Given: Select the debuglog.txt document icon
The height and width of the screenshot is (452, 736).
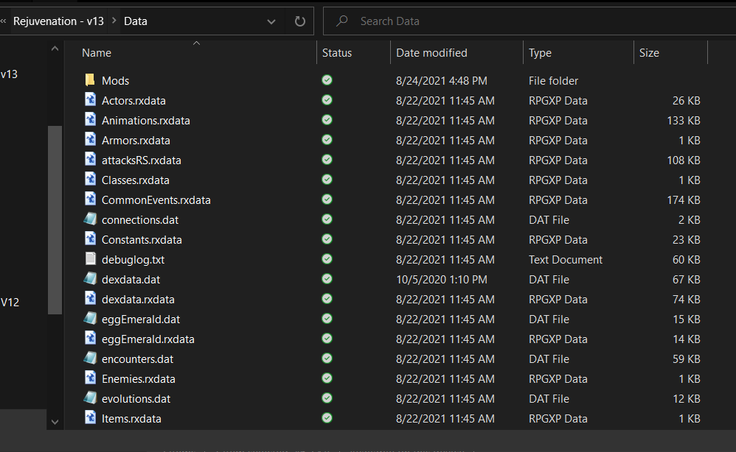Looking at the screenshot, I should (90, 259).
